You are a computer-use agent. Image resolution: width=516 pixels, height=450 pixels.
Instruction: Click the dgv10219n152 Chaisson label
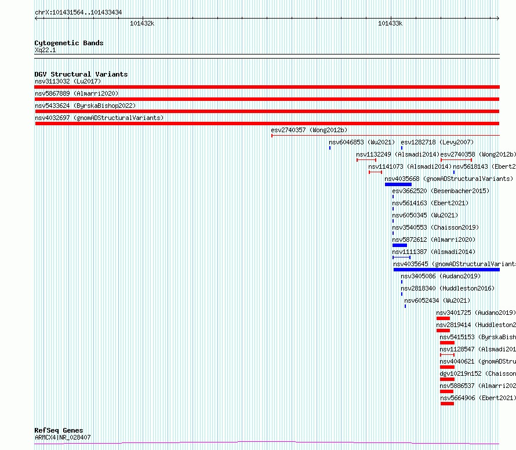coord(478,373)
